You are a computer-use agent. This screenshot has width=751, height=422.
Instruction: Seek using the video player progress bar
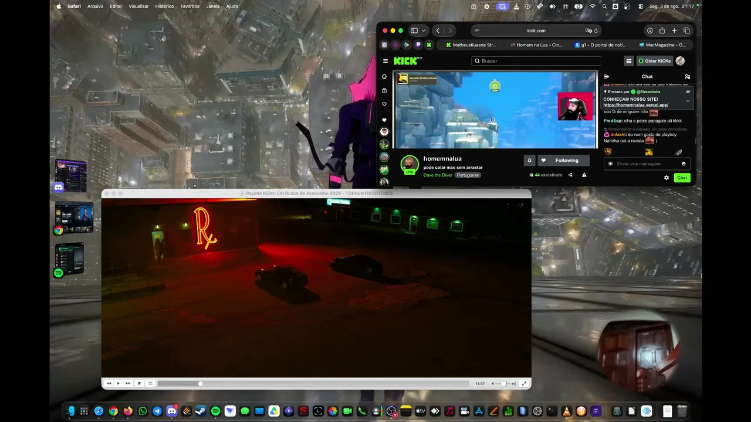pyautogui.click(x=313, y=383)
